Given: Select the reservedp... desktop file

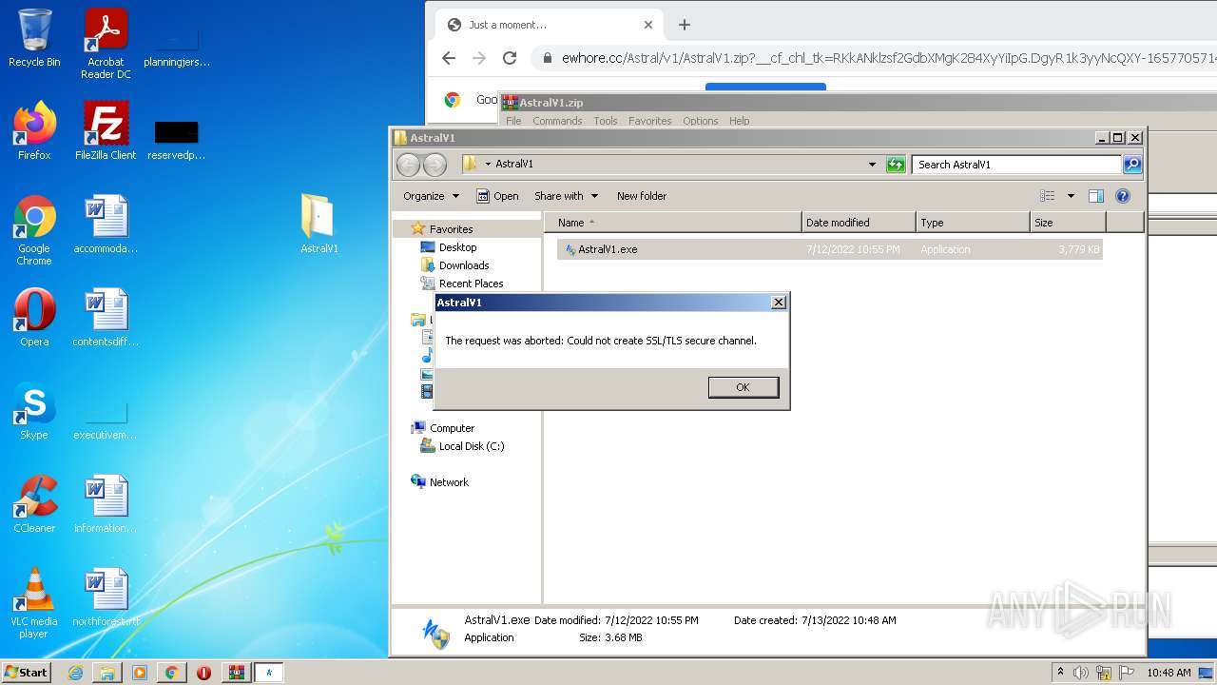Looking at the screenshot, I should 177,138.
